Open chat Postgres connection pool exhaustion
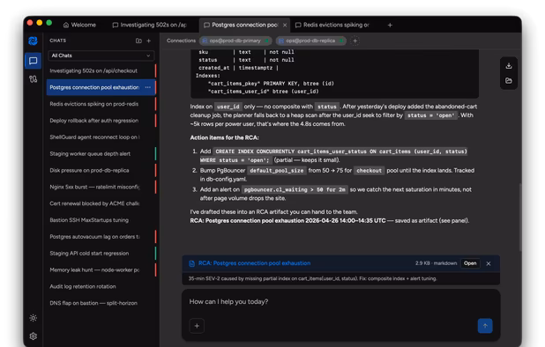Viewport: 545px width, 347px height. pos(101,87)
